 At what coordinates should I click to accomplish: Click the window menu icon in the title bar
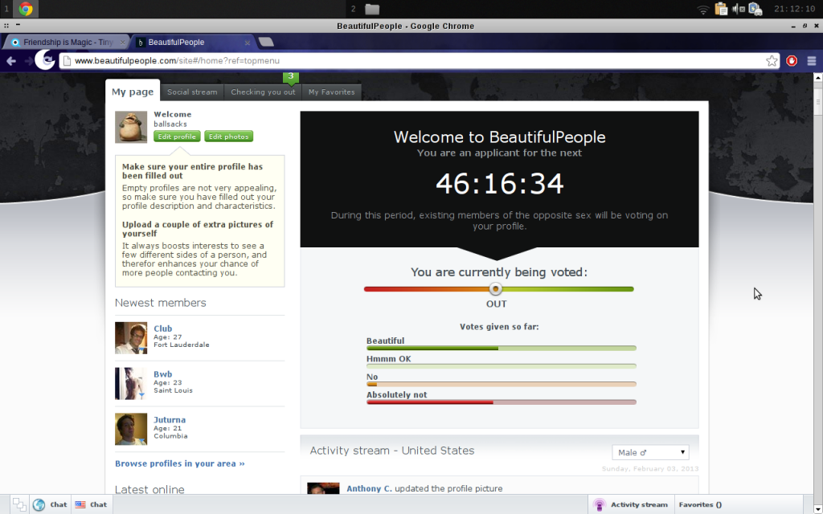coord(6,25)
